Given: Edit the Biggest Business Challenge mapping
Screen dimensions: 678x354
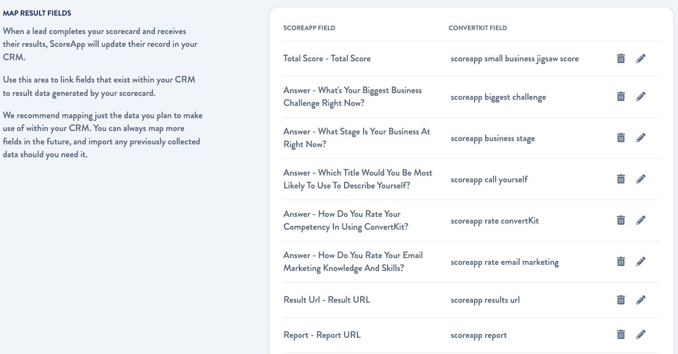Looking at the screenshot, I should tap(641, 96).
